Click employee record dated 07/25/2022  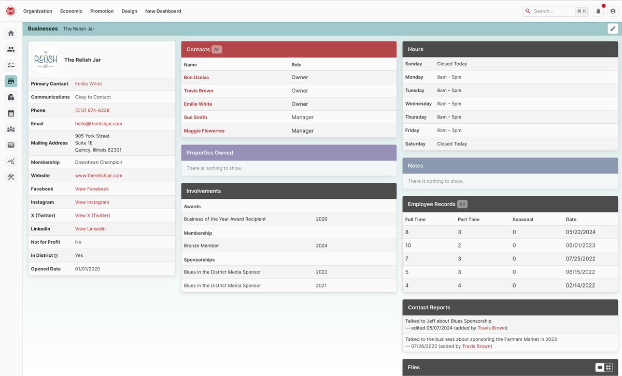pyautogui.click(x=510, y=258)
